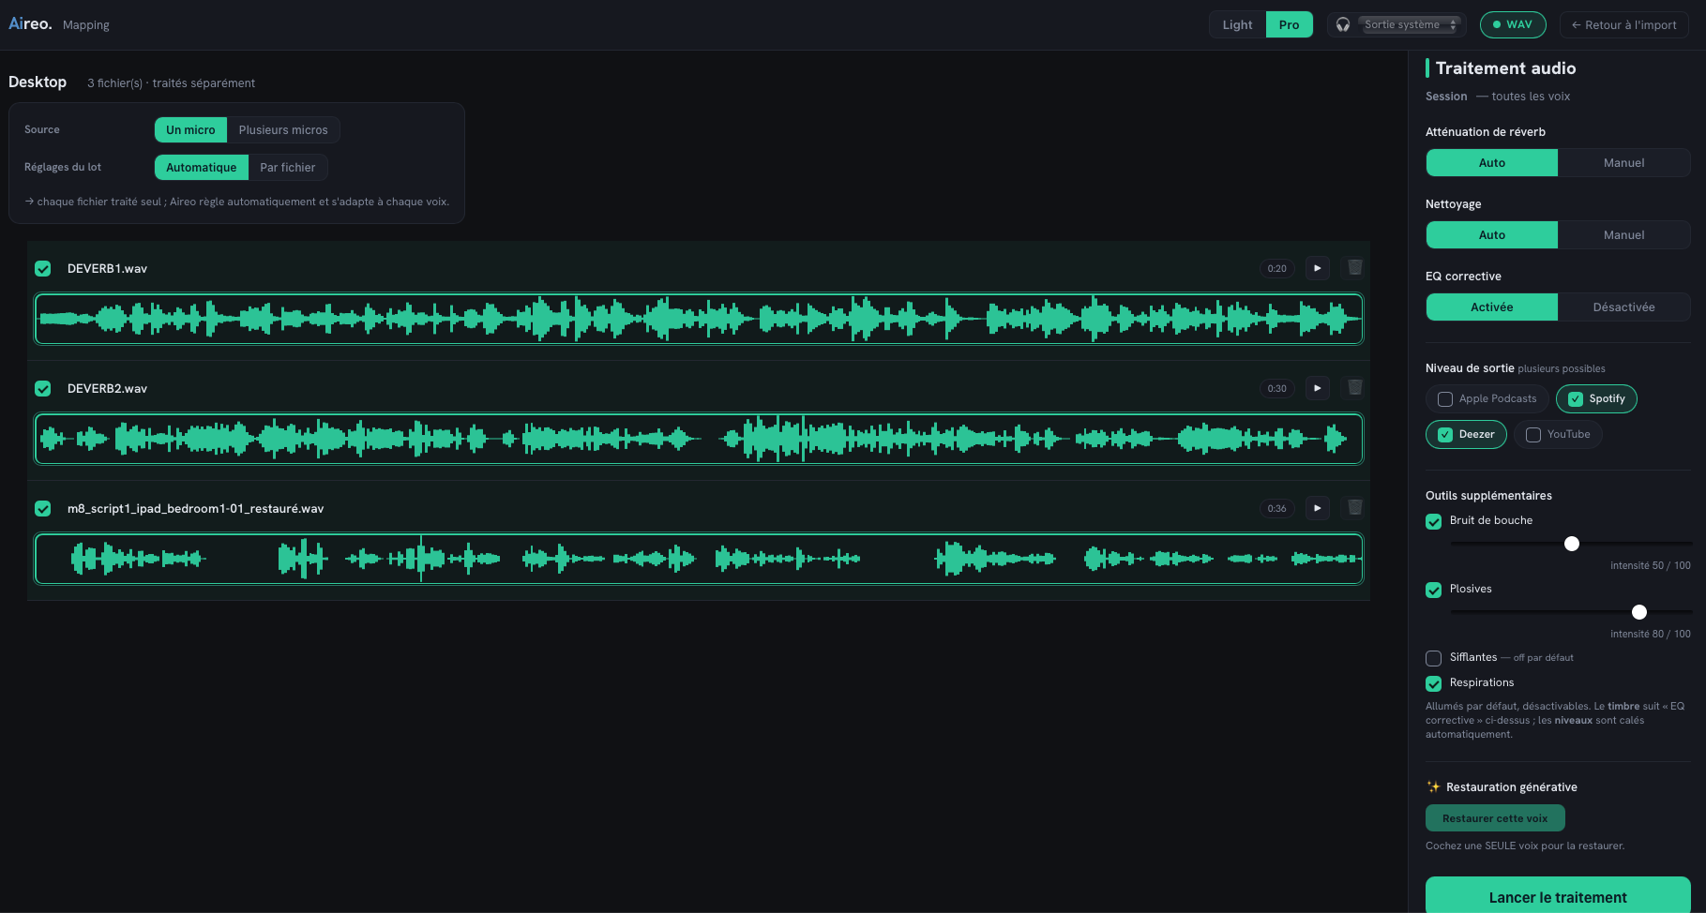The image size is (1706, 913).
Task: Click the intensité 80 / 100 value
Action: (1651, 634)
